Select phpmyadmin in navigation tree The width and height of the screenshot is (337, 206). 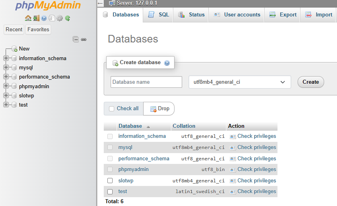pos(34,86)
